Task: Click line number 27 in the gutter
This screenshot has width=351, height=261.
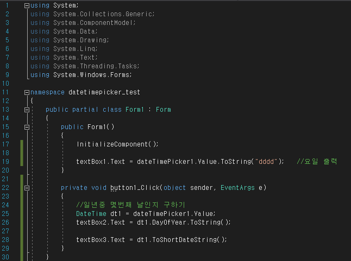Action: click(5, 231)
